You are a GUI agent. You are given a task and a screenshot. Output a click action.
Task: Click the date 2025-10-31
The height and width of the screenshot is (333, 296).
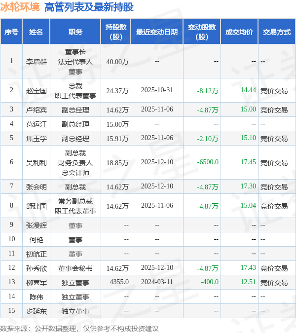[157, 90]
